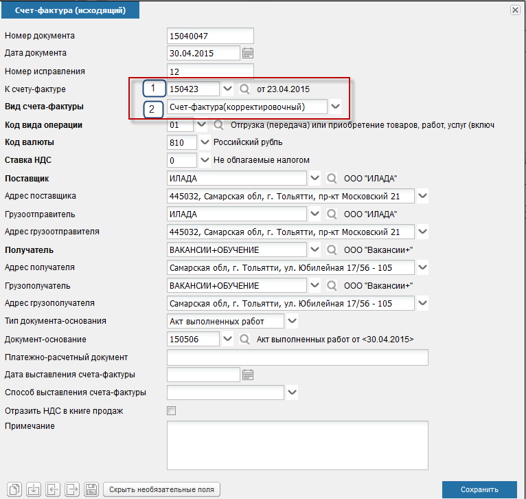Open Адрес грузоотправителя dropdown
The width and height of the screenshot is (526, 499).
tap(423, 232)
